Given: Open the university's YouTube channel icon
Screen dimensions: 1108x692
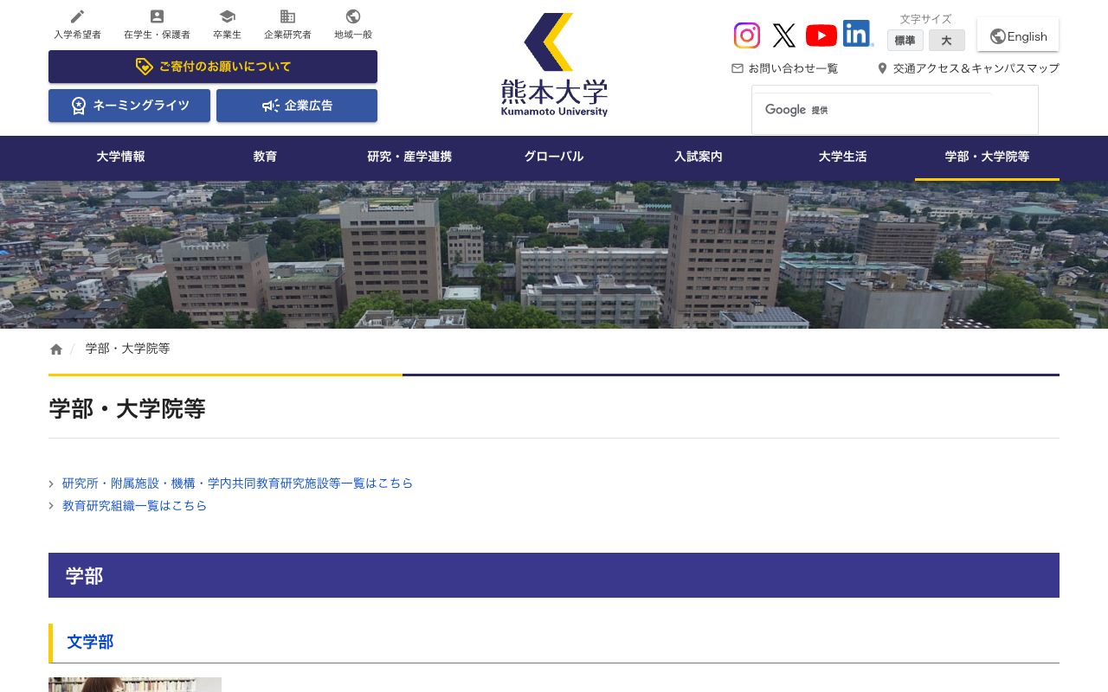Looking at the screenshot, I should (821, 35).
